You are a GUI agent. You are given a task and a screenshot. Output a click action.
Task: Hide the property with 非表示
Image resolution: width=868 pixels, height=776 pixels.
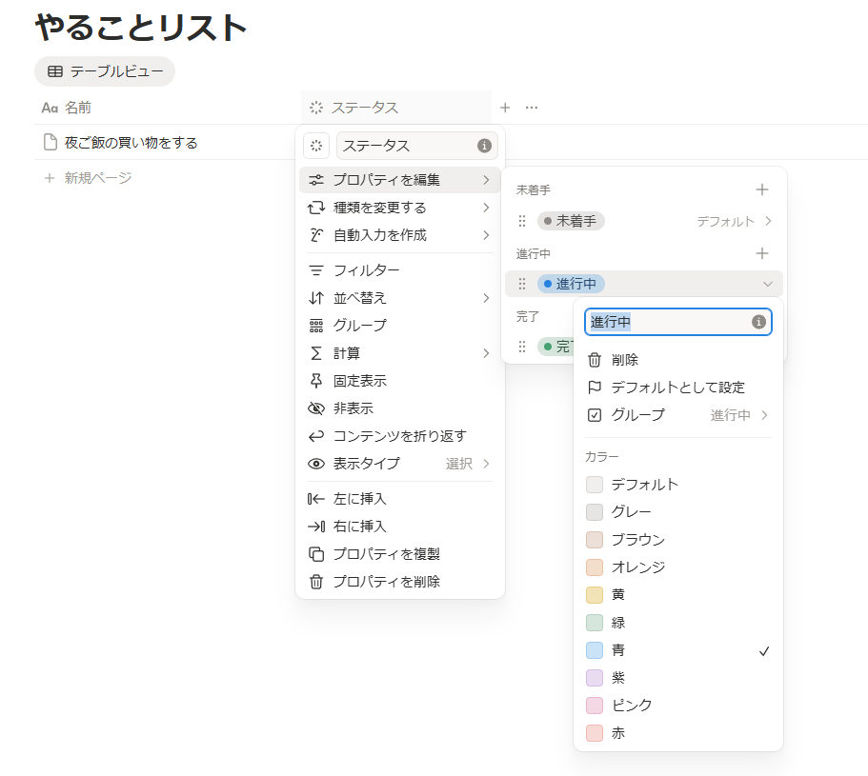[353, 408]
